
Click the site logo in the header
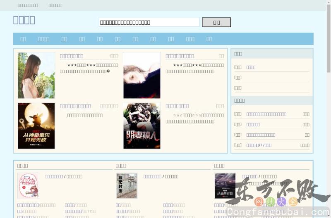[24, 20]
